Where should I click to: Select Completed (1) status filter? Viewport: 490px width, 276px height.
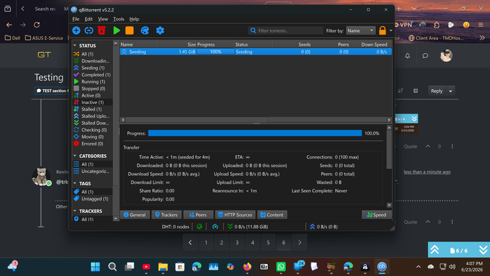[x=92, y=75]
